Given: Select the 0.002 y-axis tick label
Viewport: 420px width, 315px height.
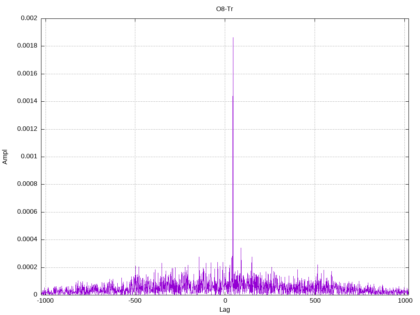Looking at the screenshot, I should point(29,18).
